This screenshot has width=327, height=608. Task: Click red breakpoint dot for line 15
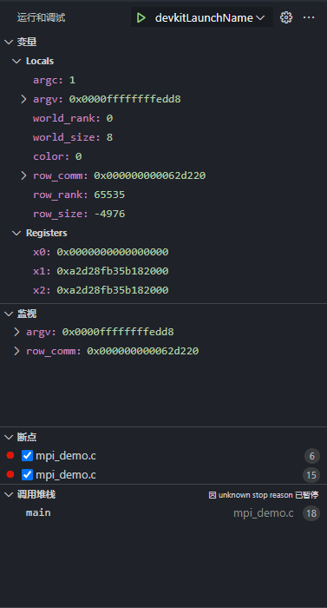point(10,474)
